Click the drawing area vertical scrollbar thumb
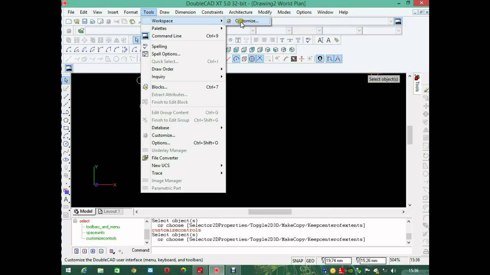 click(x=410, y=135)
